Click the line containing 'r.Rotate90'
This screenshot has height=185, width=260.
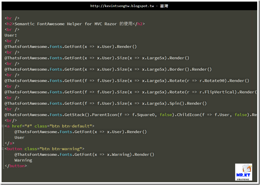coord(127,81)
